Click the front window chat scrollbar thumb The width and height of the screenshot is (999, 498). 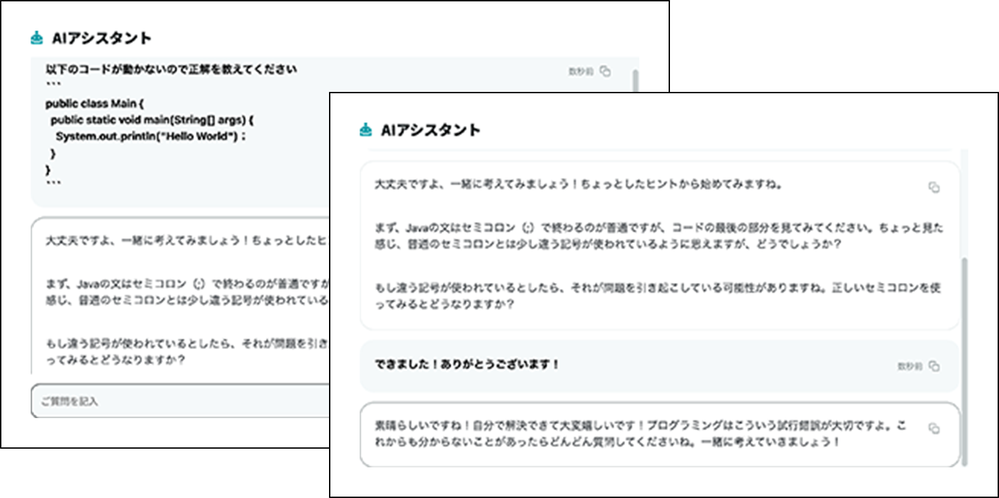click(964, 363)
